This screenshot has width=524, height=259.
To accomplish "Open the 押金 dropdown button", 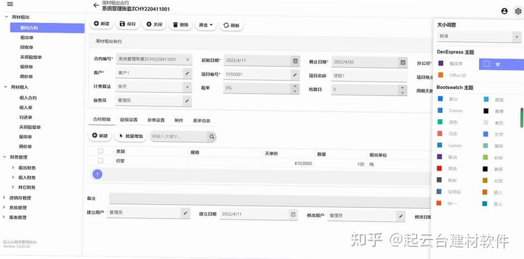I will click(206, 25).
